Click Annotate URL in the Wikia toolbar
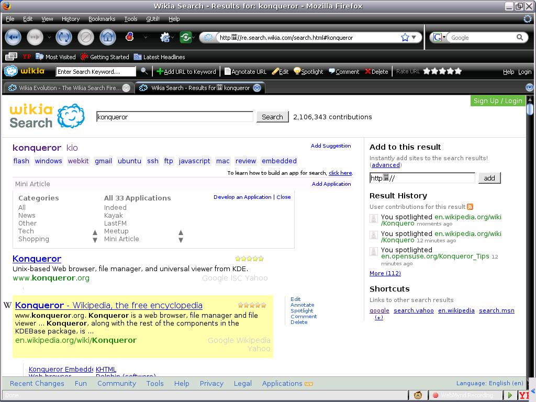536x402 pixels. [x=245, y=71]
